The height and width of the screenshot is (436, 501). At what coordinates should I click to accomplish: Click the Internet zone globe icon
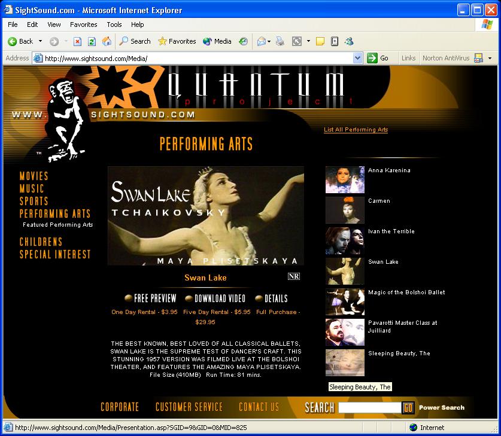413,427
